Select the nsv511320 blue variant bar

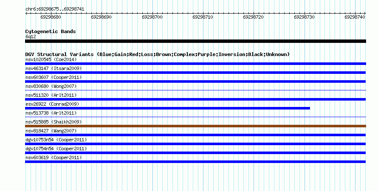(x=195, y=99)
